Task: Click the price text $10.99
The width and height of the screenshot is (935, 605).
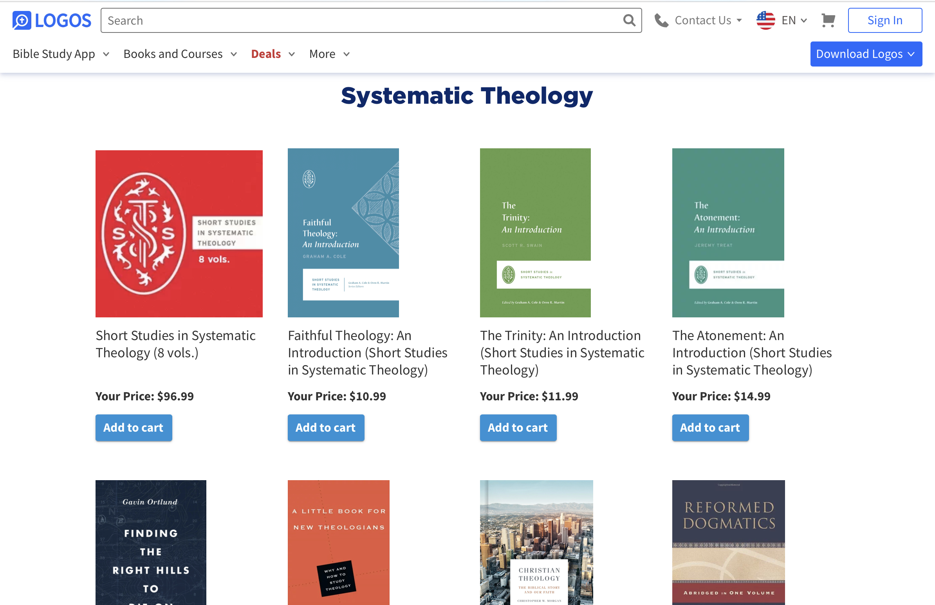Action: pos(367,396)
